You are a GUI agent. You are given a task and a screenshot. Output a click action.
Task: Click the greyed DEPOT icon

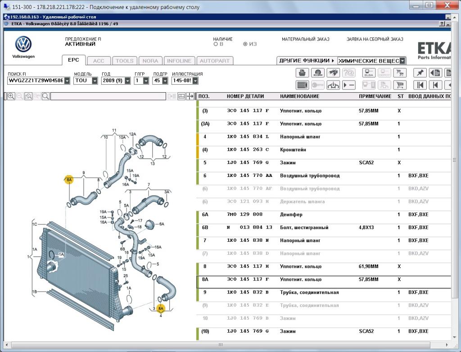point(384,72)
